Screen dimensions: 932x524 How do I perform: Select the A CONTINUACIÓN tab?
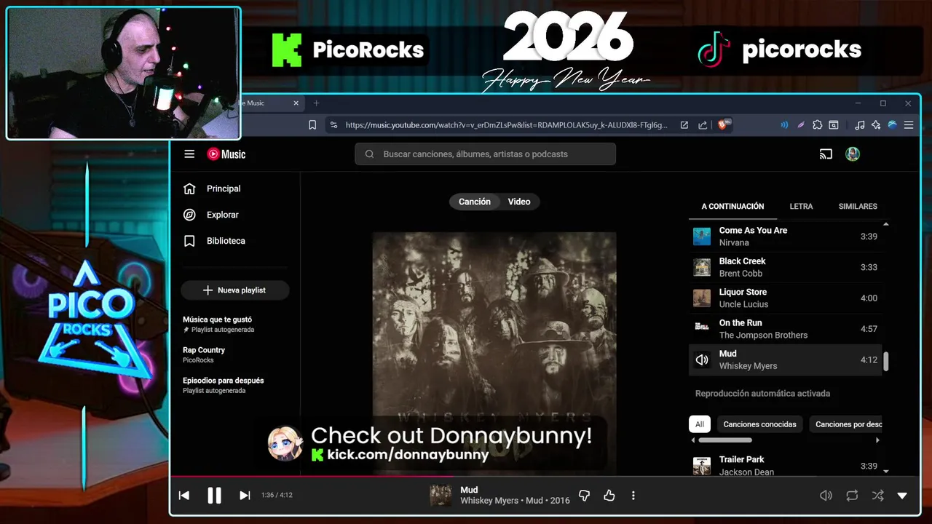[x=732, y=207]
